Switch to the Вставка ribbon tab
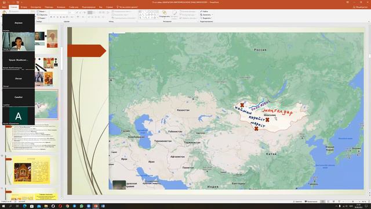Screen dimensions: 371x209 [24, 7]
